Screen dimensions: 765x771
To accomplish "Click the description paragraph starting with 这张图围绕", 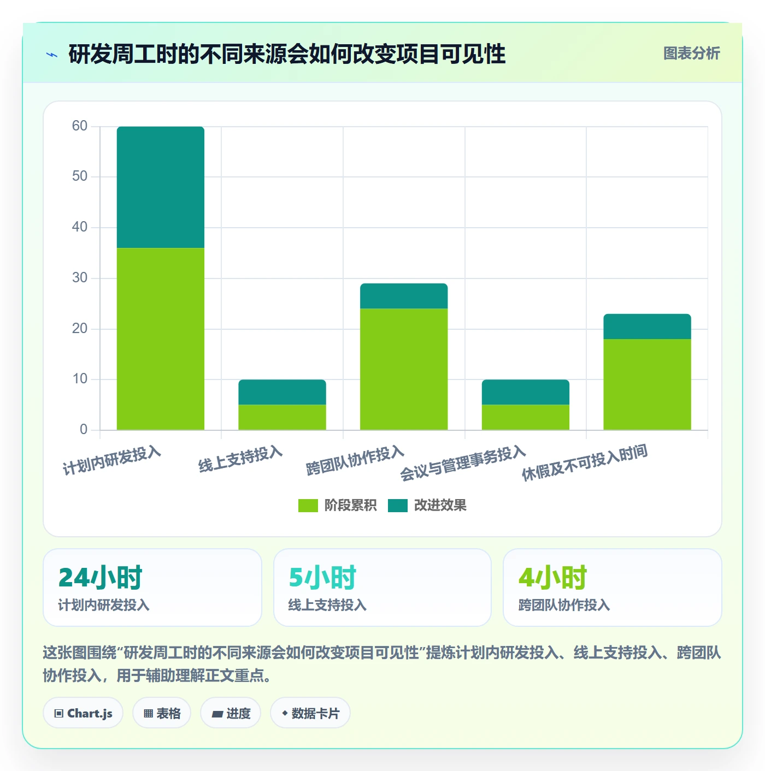I will click(x=382, y=664).
